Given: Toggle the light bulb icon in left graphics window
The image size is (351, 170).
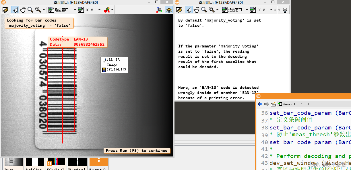Looking at the screenshot, I should (x=169, y=10).
